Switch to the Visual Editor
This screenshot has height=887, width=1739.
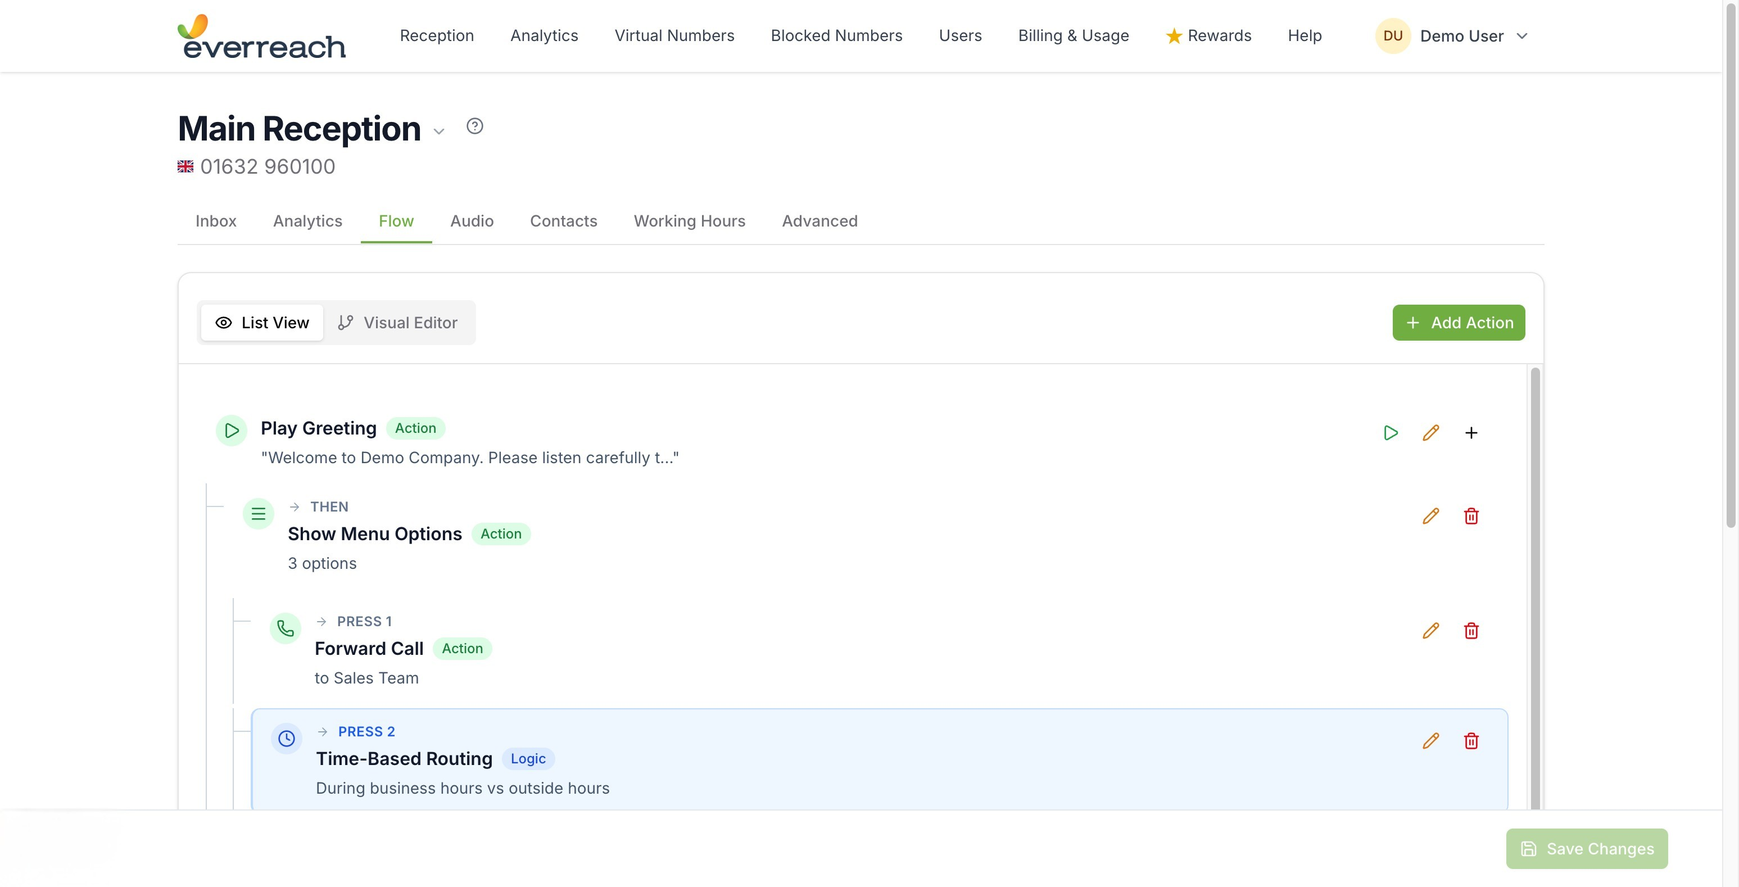coord(400,322)
